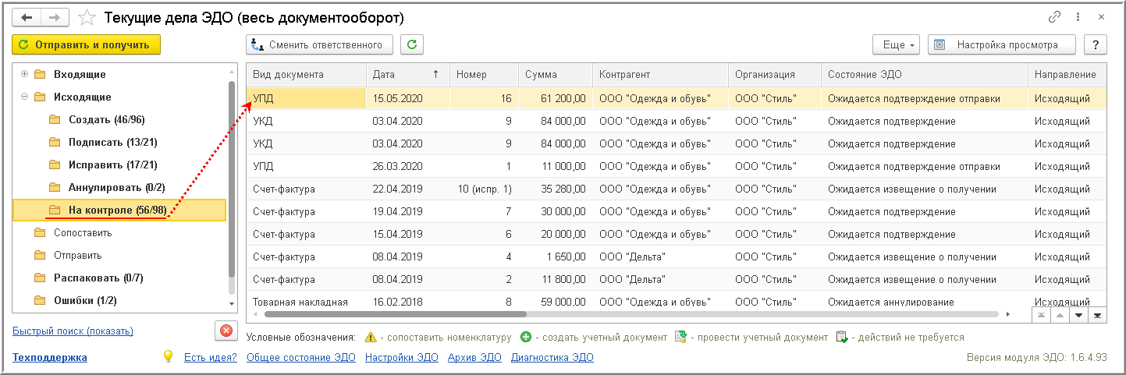
Task: Add window to favorites star icon
Action: pyautogui.click(x=88, y=17)
